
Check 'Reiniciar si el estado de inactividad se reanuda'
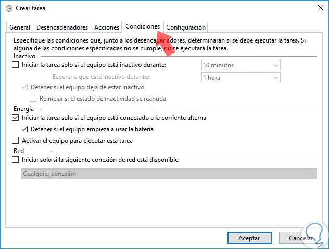click(33, 99)
